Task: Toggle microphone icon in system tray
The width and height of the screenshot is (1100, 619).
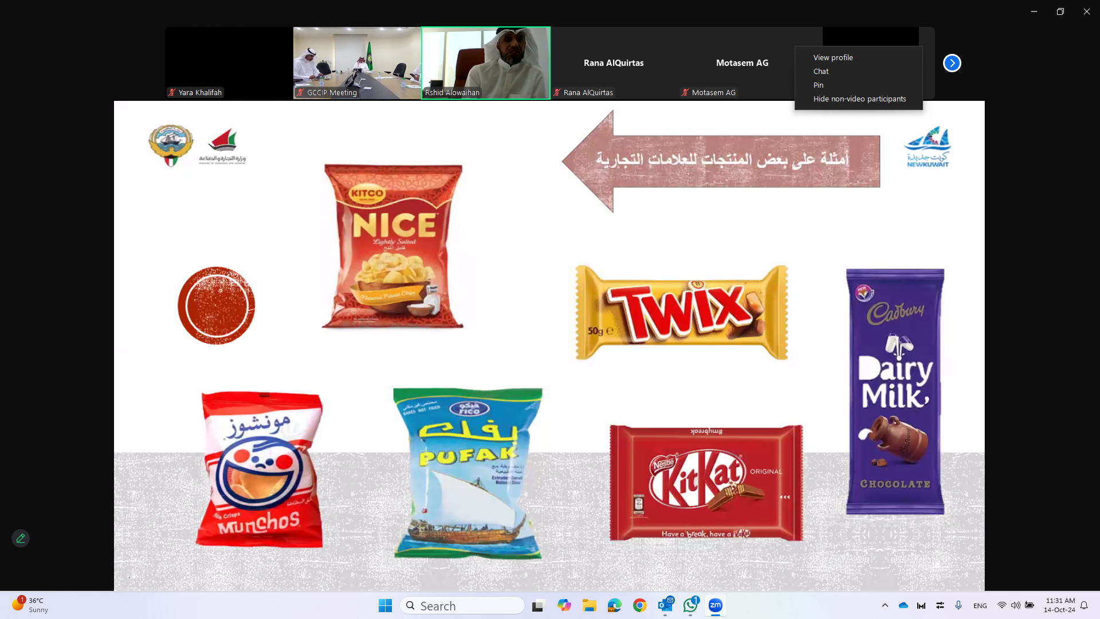Action: (x=958, y=605)
